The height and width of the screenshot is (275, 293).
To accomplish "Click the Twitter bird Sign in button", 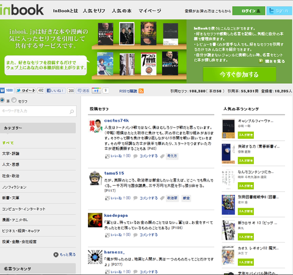I will pos(279,11).
